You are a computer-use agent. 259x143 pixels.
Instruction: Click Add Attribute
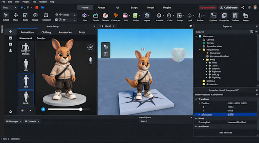click(225, 133)
